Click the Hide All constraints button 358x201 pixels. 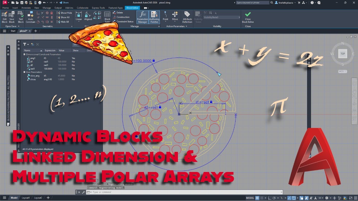(63, 21)
